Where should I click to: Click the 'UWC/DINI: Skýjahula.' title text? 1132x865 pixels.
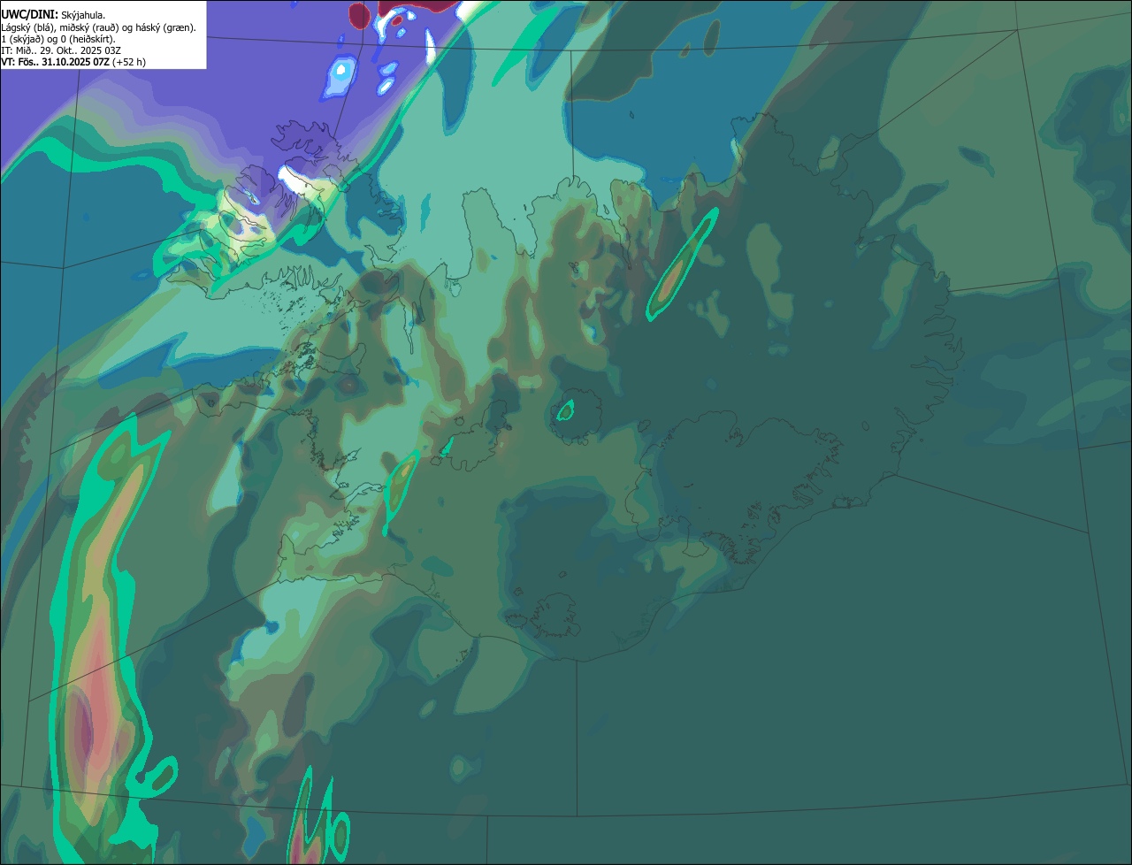tap(53, 14)
